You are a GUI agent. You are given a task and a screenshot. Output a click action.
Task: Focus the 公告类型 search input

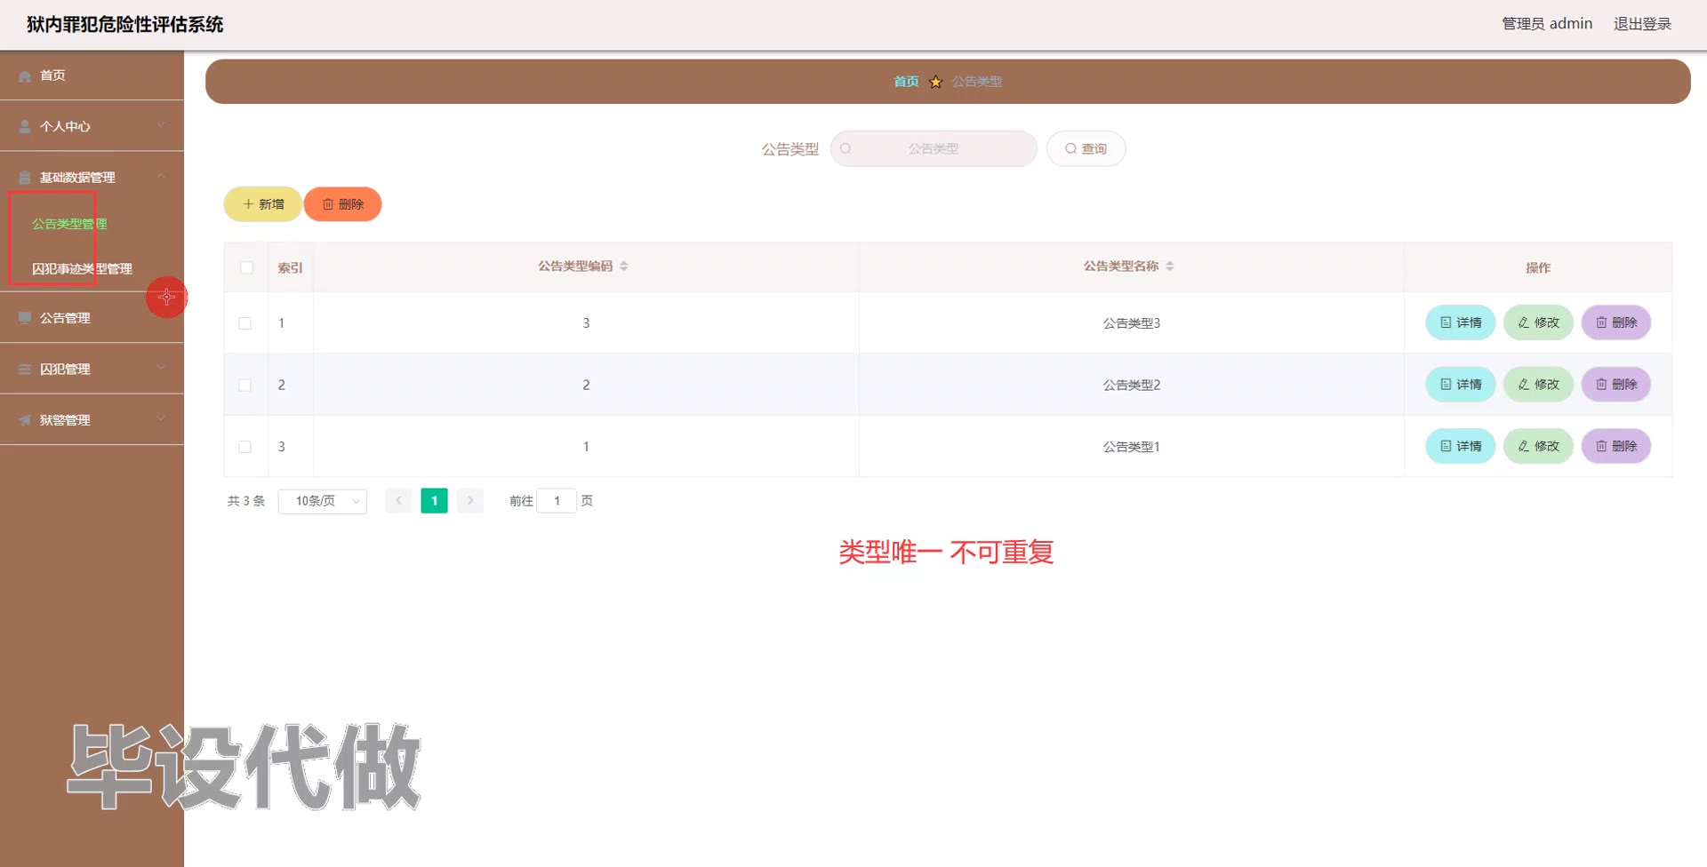pos(934,149)
